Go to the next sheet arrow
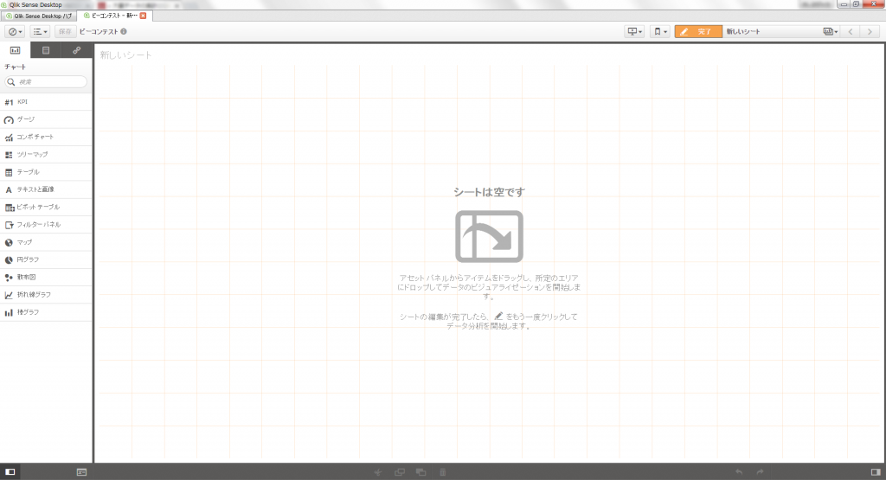The image size is (886, 480). click(870, 32)
